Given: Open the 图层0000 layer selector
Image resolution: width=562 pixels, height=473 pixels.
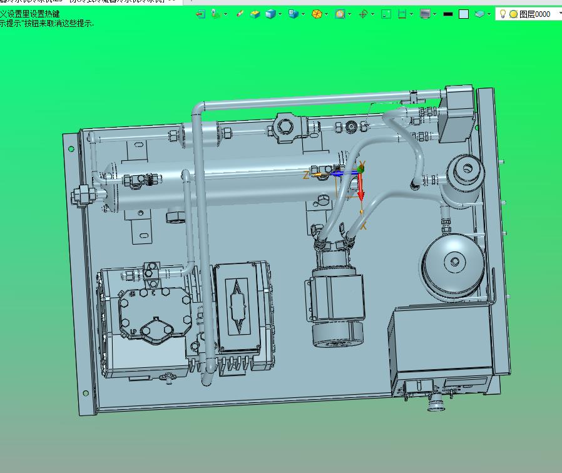Looking at the screenshot, I should (529, 14).
